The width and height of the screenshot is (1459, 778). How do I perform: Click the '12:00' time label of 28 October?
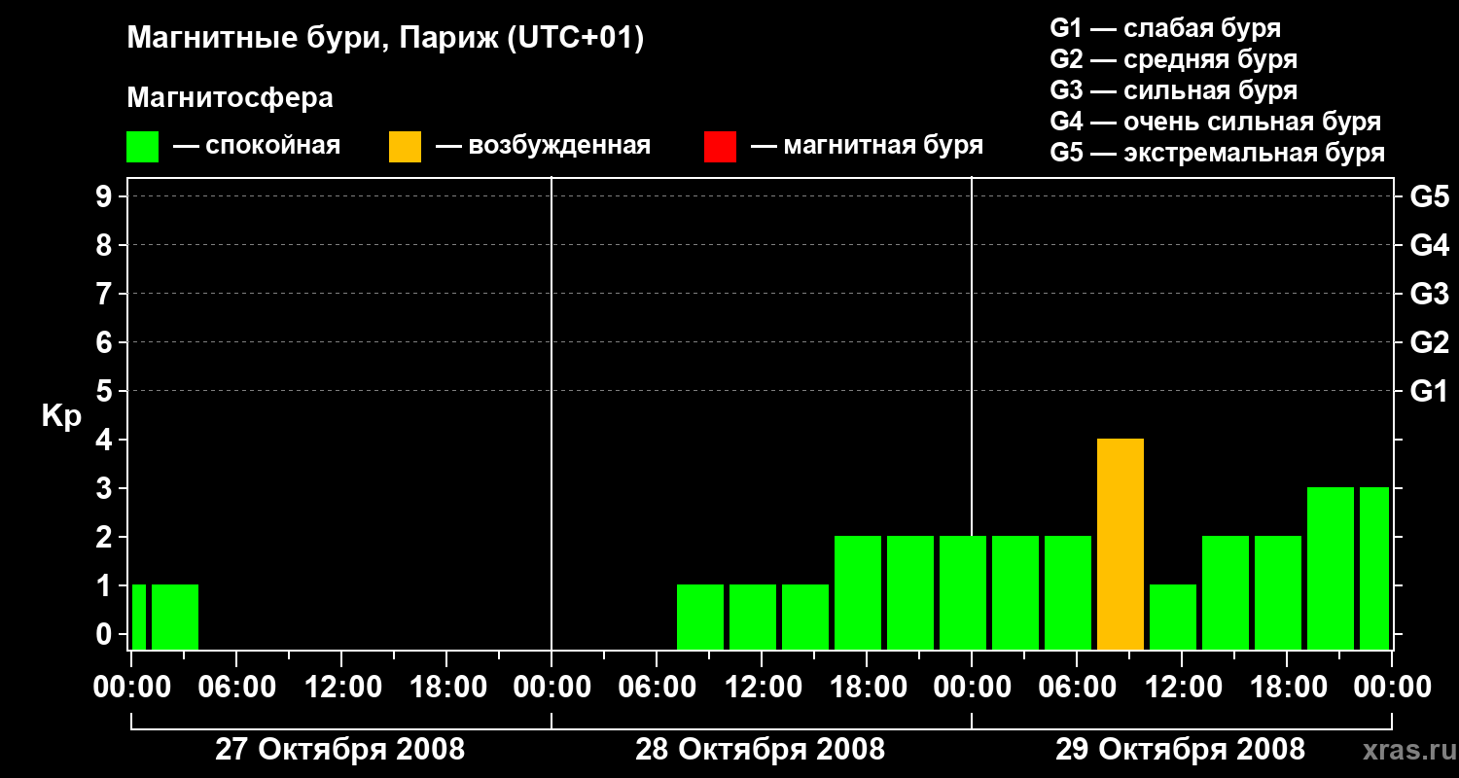coord(762,687)
